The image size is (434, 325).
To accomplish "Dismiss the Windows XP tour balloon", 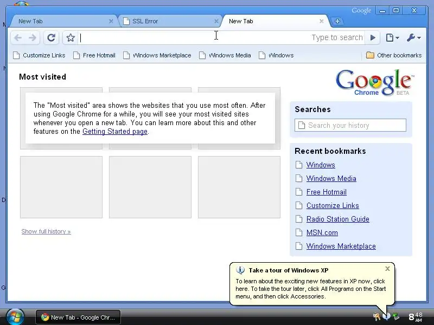I will (x=387, y=269).
